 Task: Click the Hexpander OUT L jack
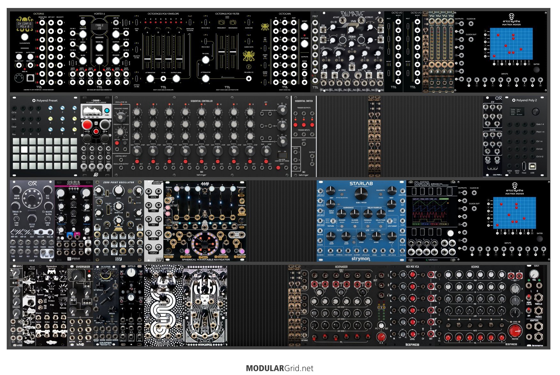pyautogui.click(x=381, y=275)
